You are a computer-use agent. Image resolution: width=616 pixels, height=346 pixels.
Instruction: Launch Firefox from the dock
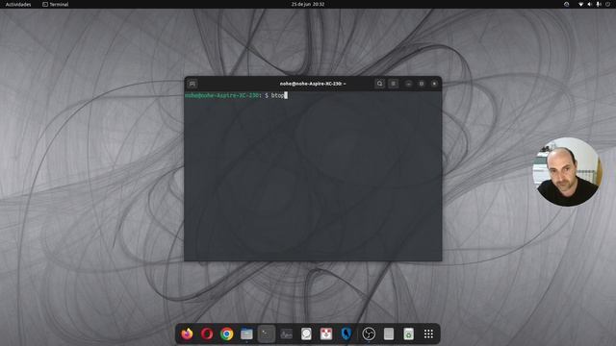point(188,334)
